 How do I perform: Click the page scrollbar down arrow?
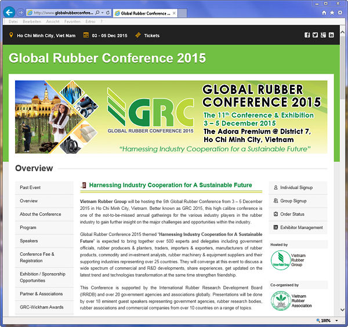tap(342, 310)
